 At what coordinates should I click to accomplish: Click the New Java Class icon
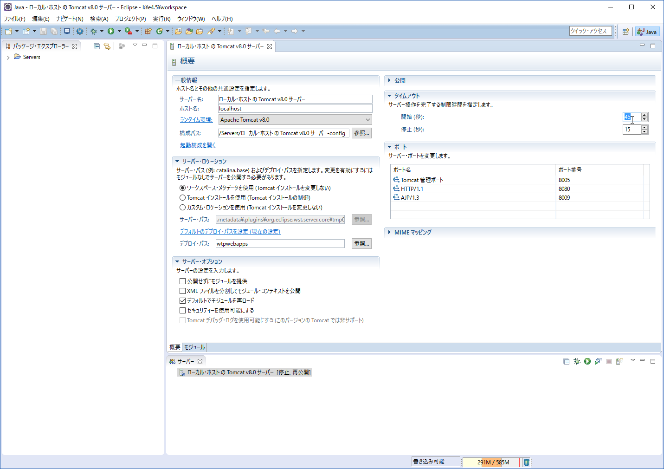tap(160, 31)
